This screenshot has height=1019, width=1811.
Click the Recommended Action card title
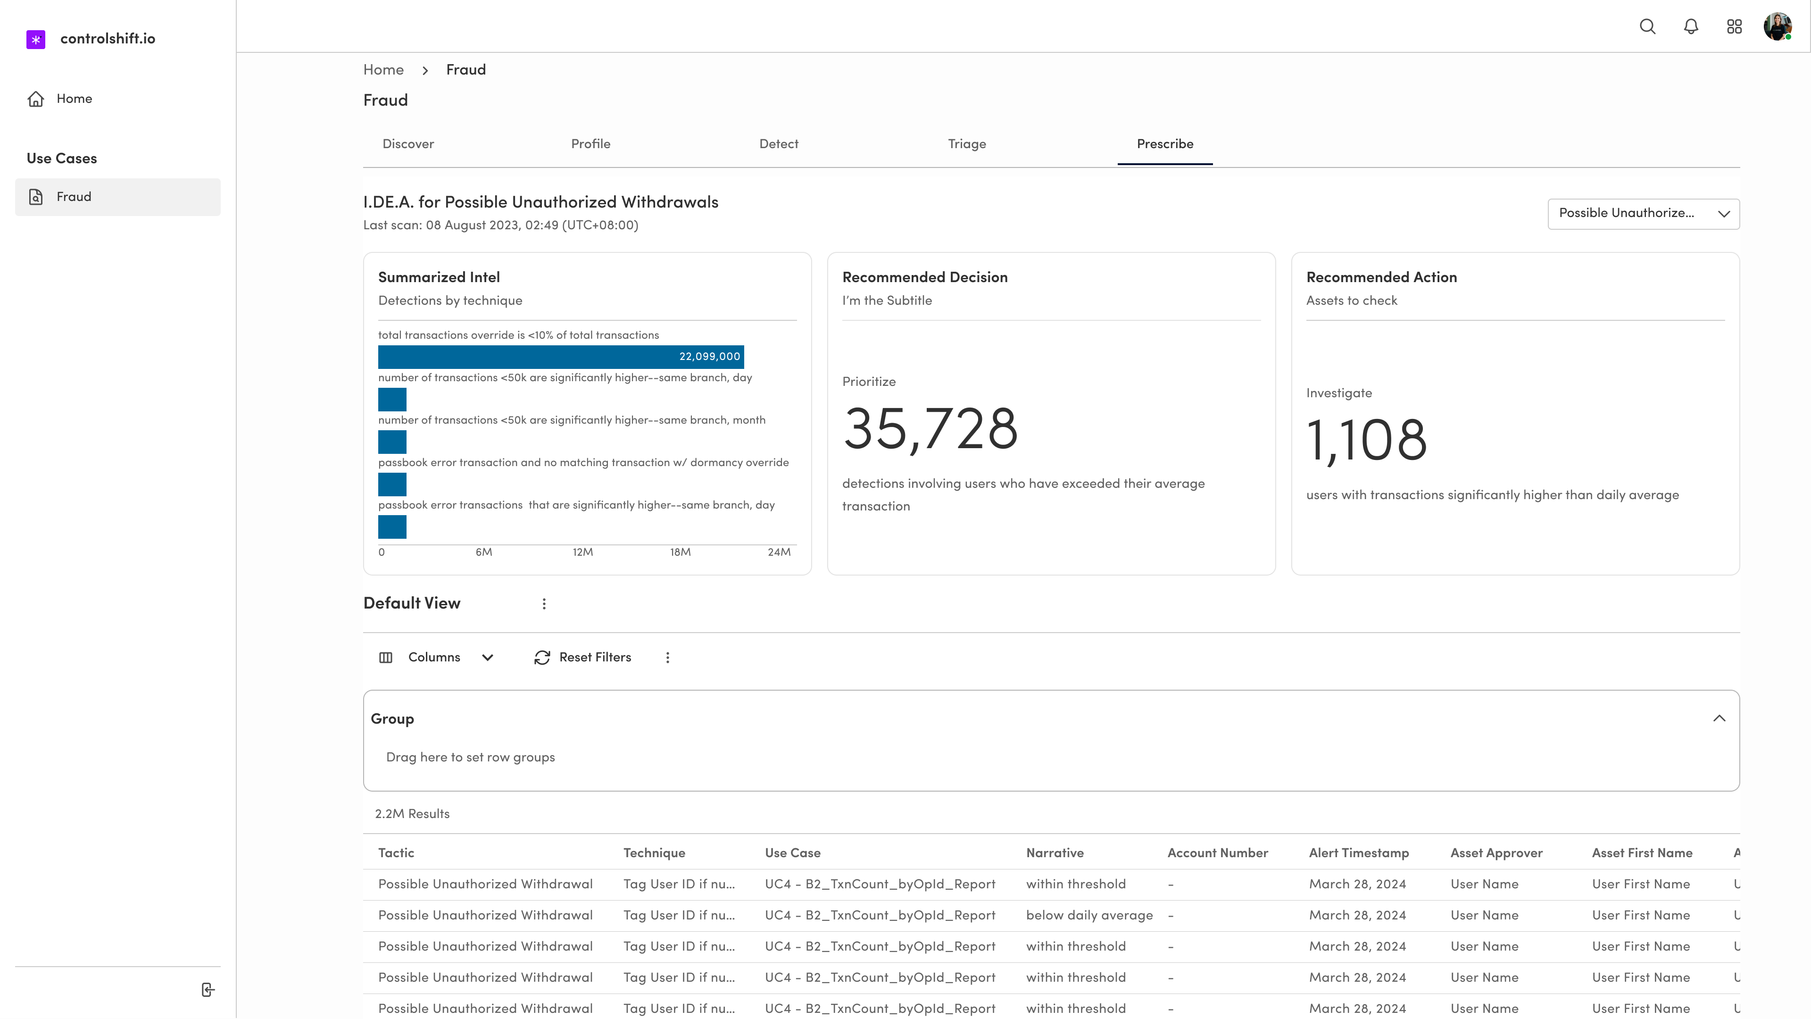click(x=1381, y=278)
